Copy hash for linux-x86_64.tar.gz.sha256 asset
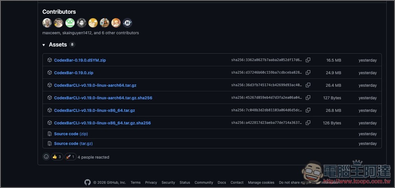 (308, 123)
